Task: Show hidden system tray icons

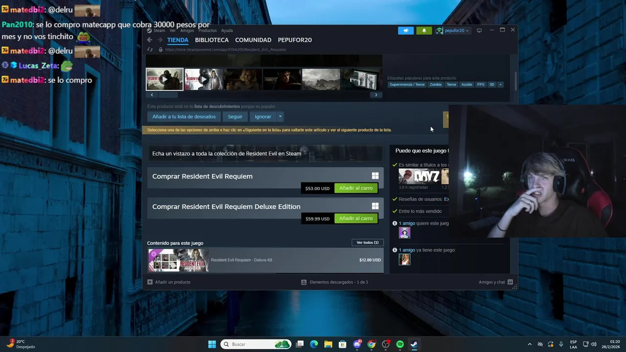Action: pos(529,344)
